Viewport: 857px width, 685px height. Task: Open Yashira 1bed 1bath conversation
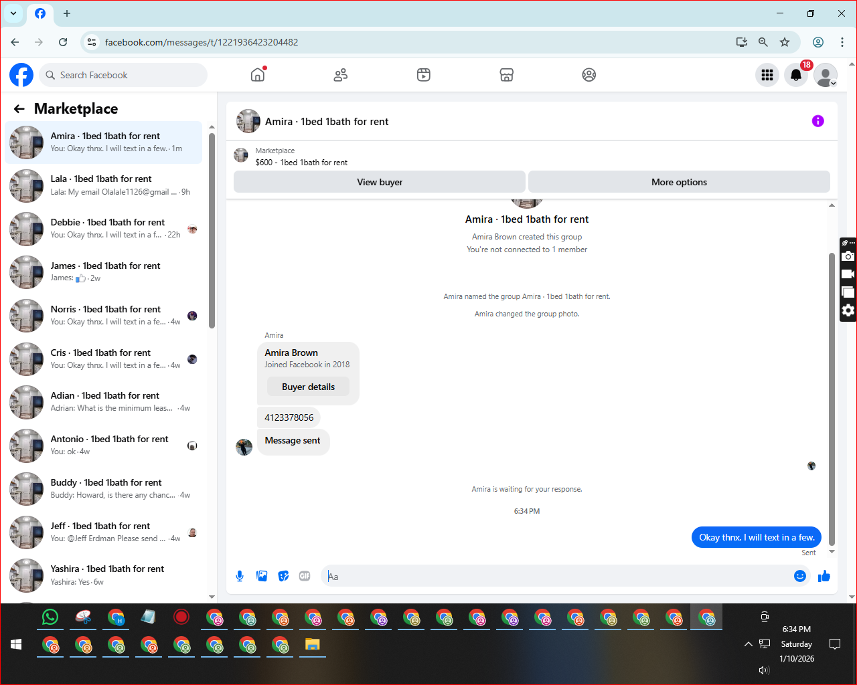[104, 575]
